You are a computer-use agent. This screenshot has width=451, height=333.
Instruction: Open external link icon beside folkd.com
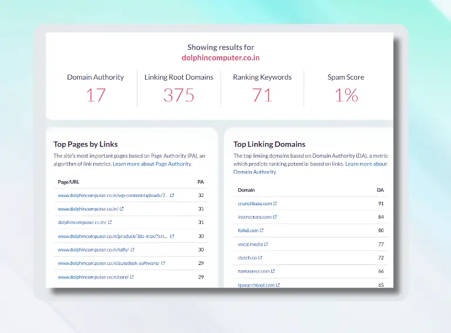pos(261,230)
